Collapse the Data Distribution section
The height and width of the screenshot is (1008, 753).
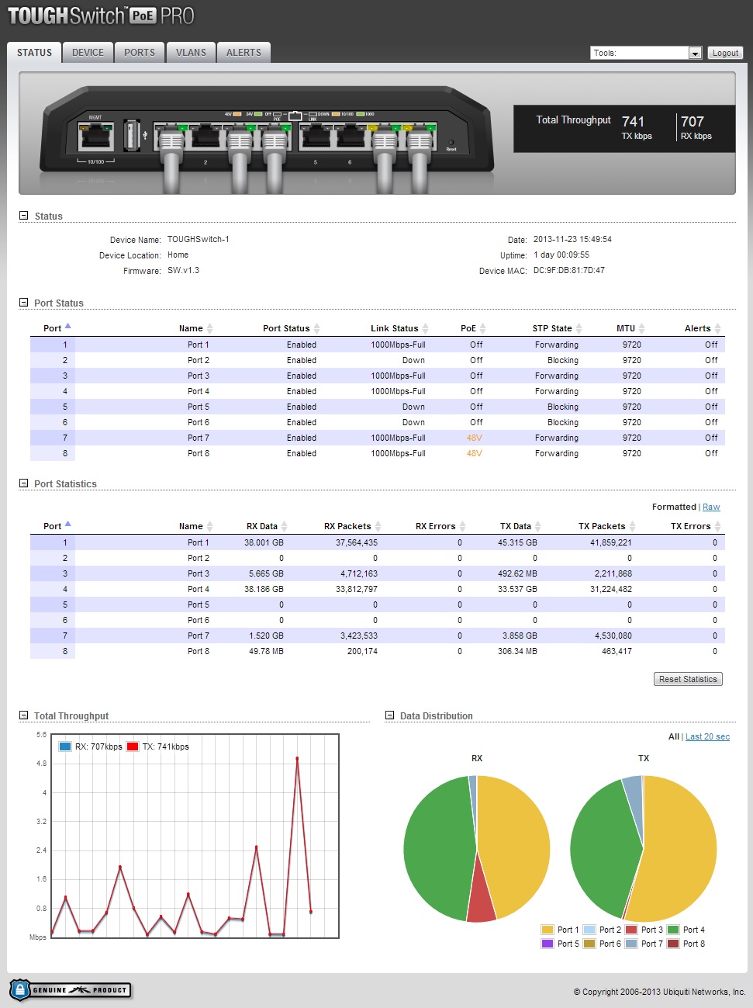pos(389,715)
